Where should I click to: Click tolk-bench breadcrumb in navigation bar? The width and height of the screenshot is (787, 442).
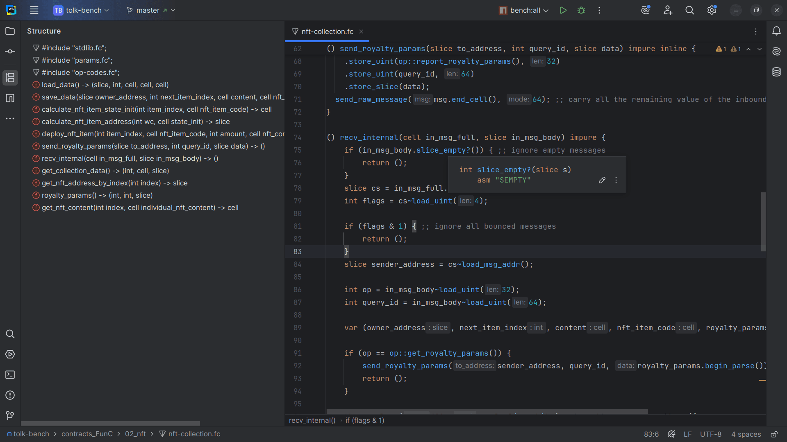pyautogui.click(x=28, y=434)
